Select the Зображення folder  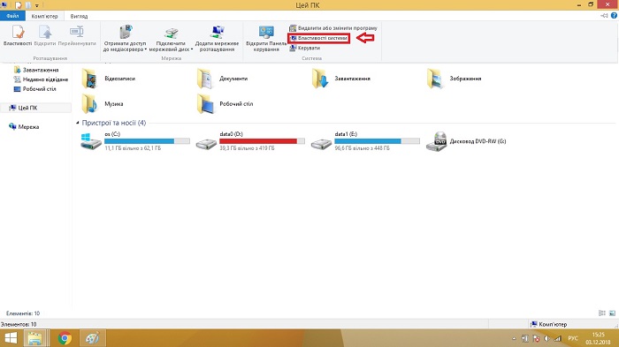[x=455, y=79]
